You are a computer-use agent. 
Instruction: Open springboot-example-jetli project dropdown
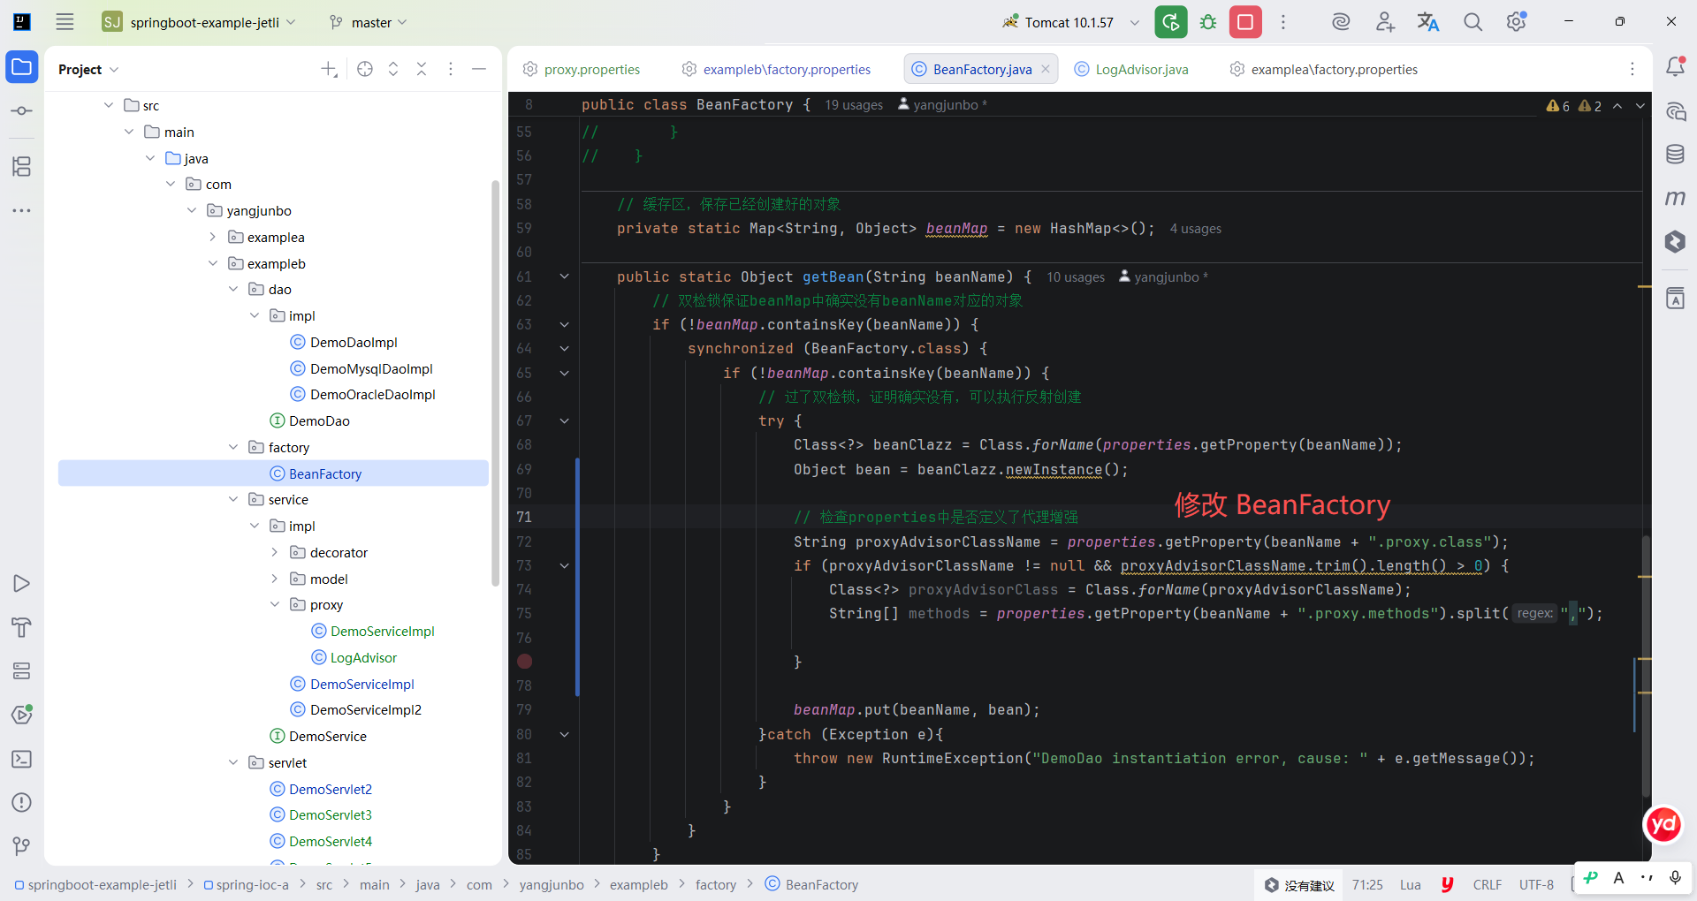[199, 22]
